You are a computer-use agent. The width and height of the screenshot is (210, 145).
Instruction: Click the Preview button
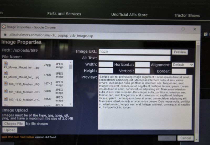tap(180, 52)
